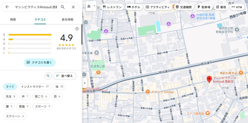Clear the search with the X icon

[73, 7]
